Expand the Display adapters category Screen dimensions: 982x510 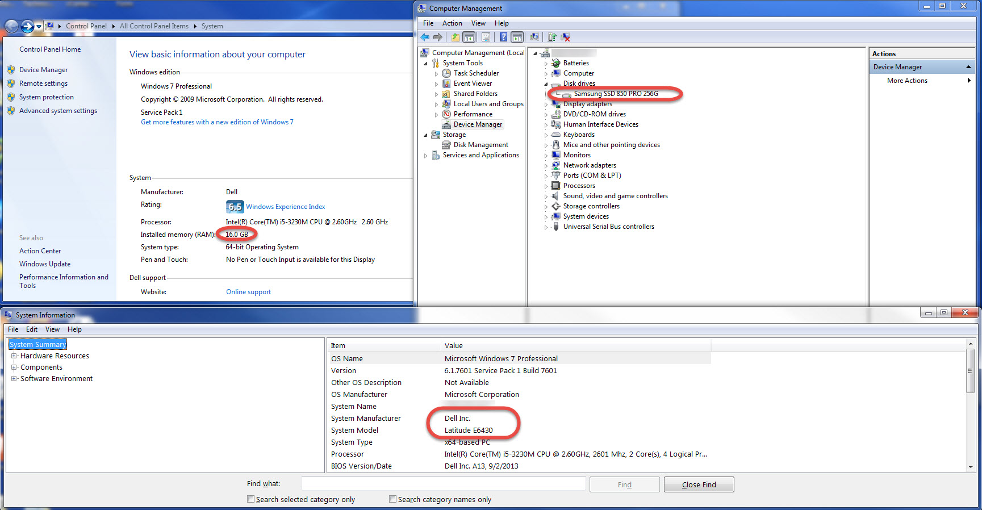[x=546, y=104]
